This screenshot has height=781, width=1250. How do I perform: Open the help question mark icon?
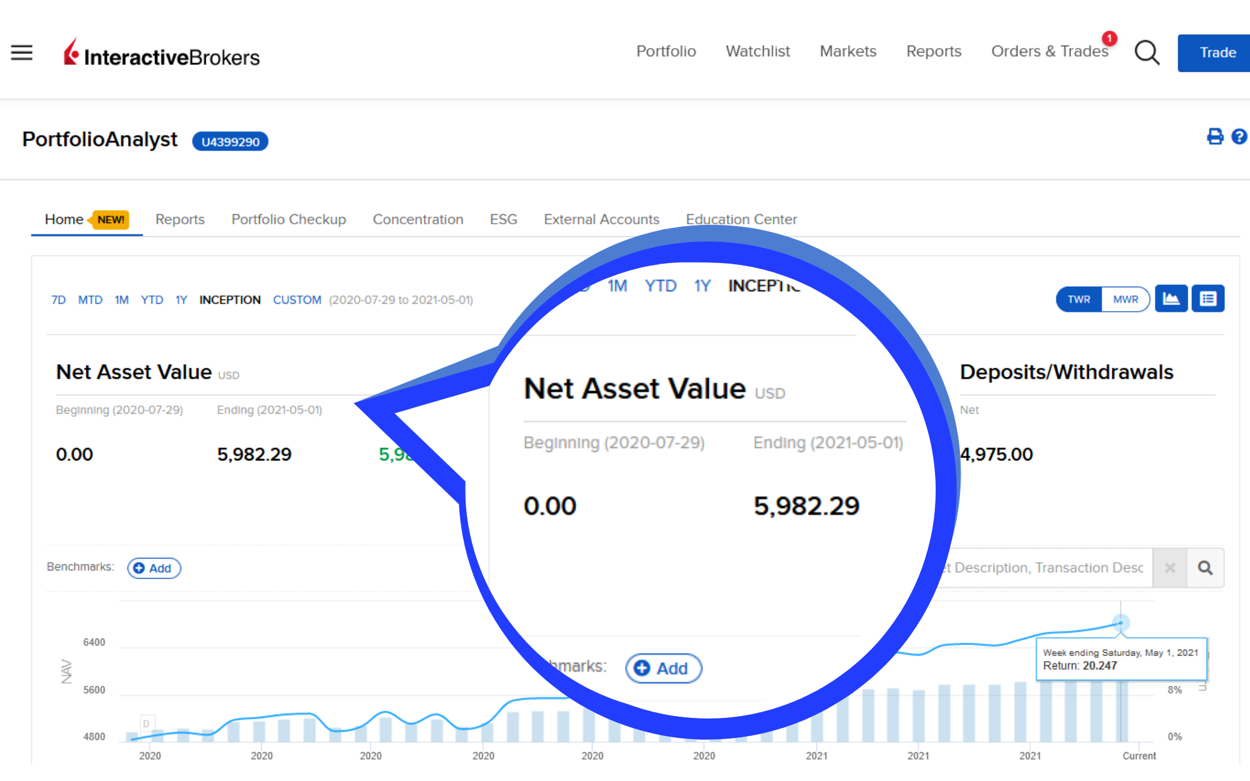click(1239, 137)
